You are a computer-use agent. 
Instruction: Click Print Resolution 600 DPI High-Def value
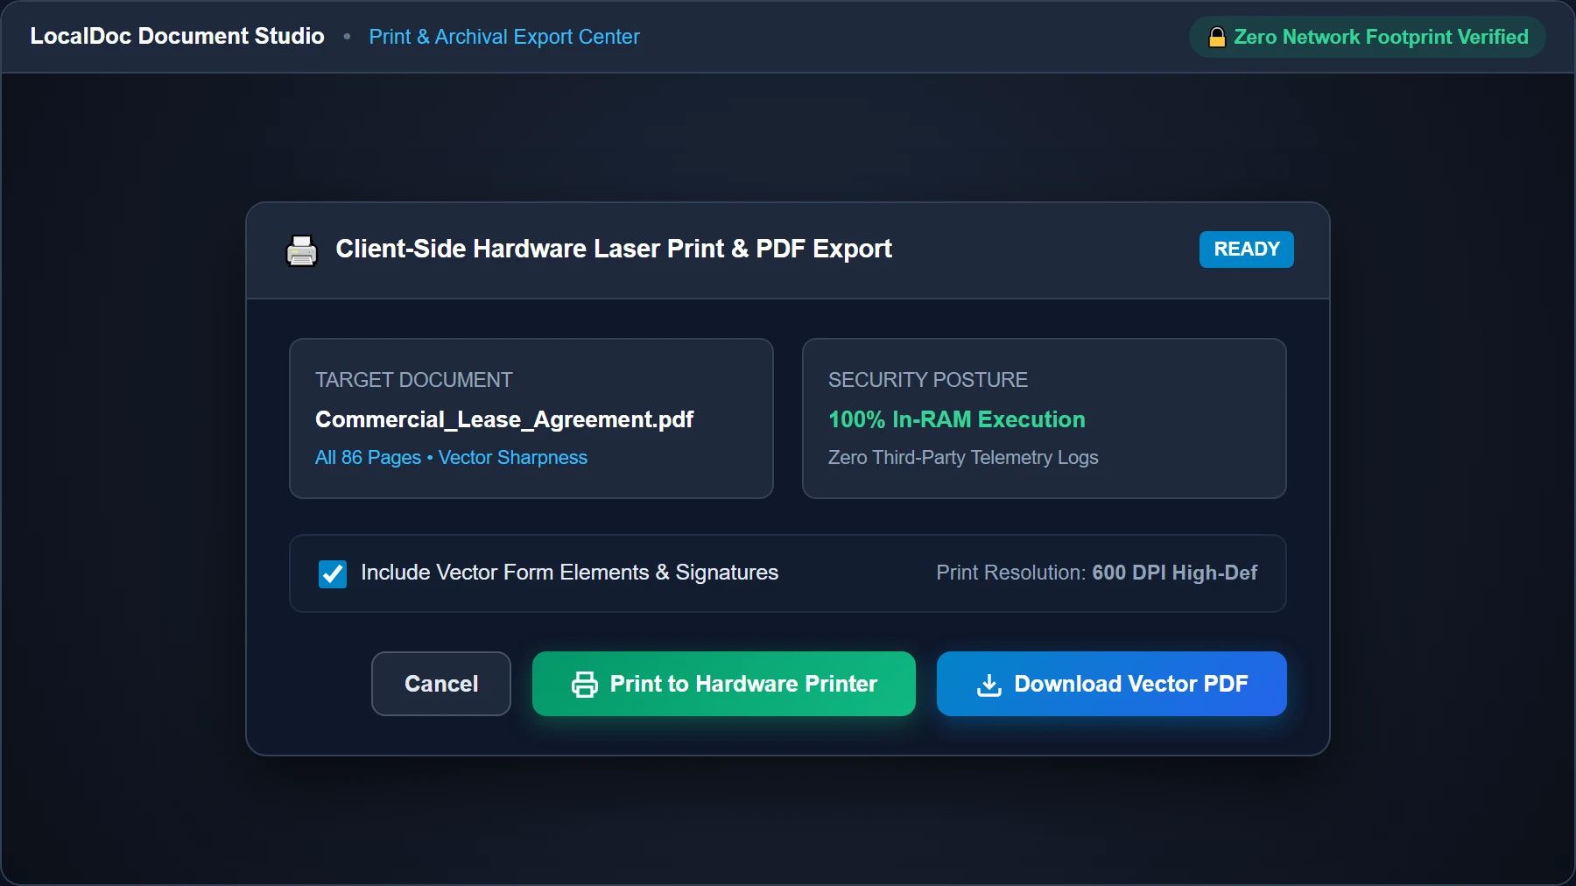coord(1174,573)
